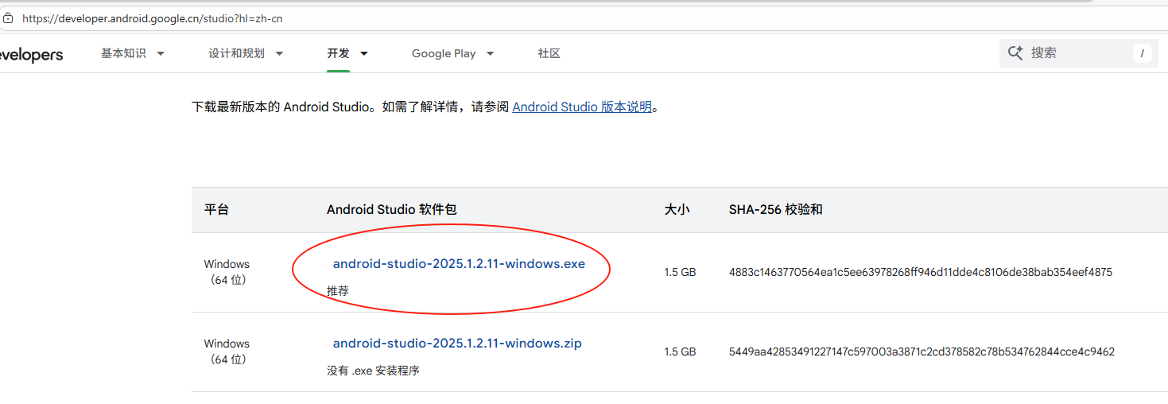Click the site info icon in address bar
This screenshot has width=1168, height=404.
click(x=8, y=17)
